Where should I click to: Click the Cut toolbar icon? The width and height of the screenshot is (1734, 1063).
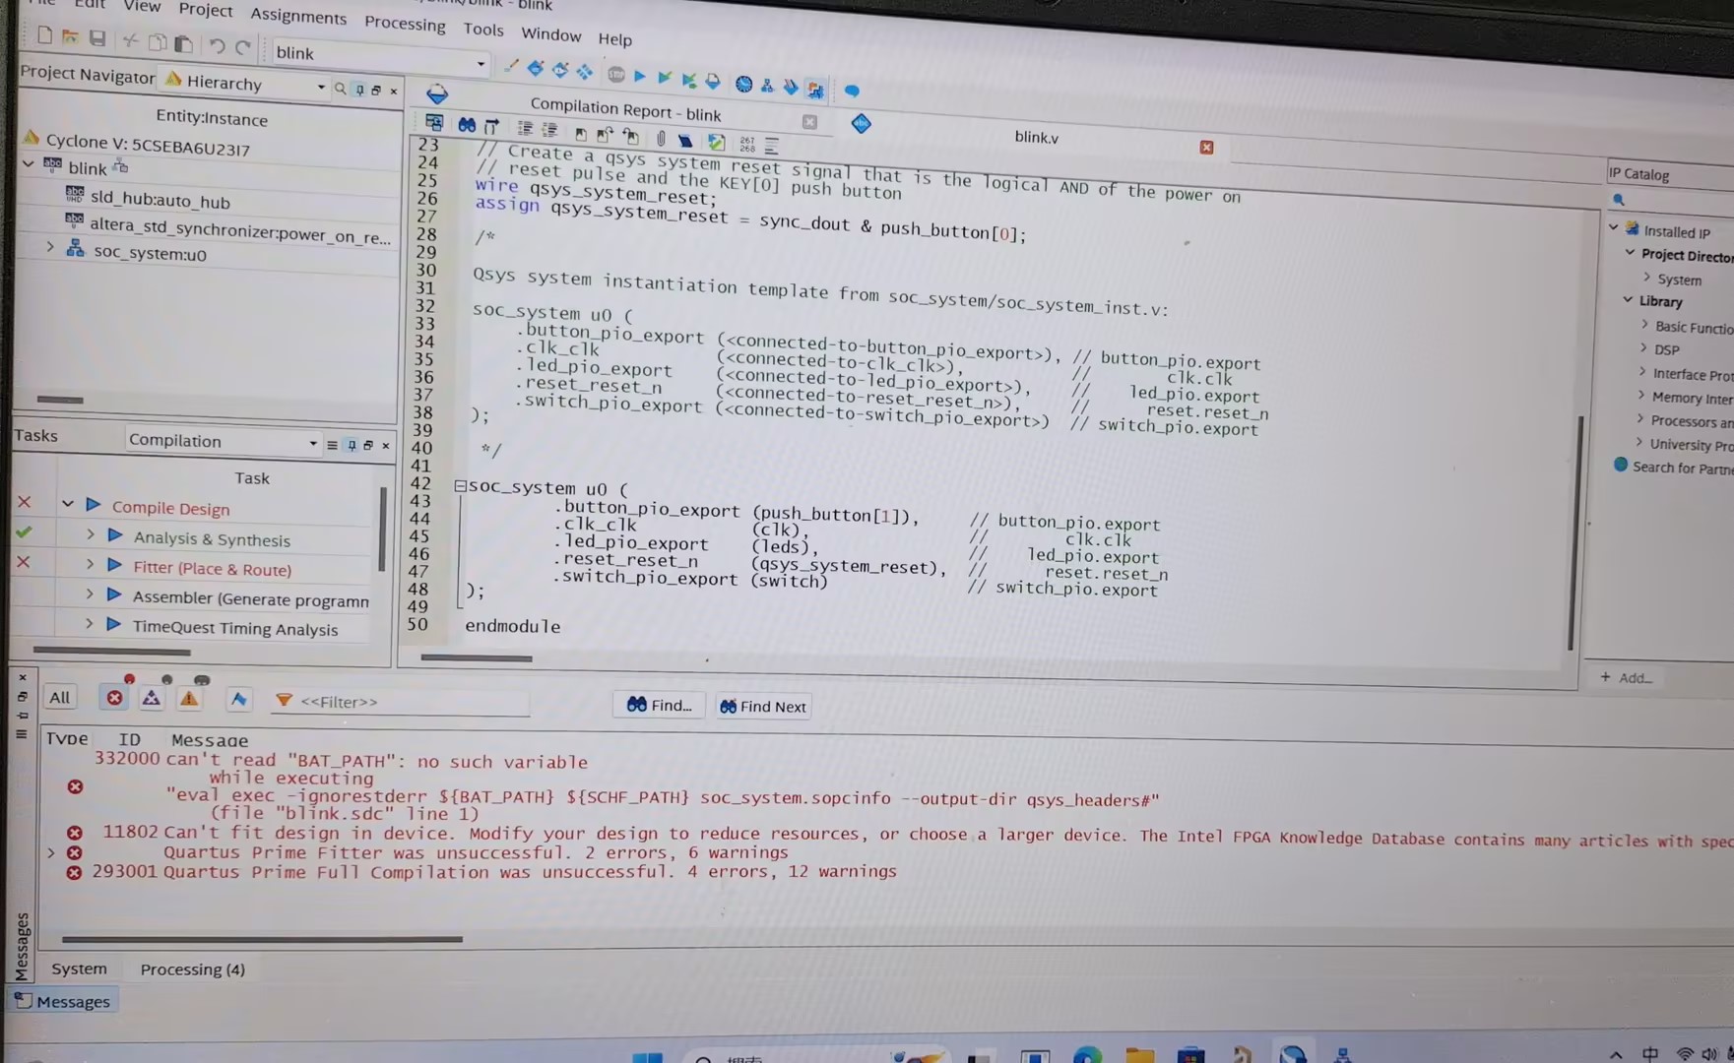coord(130,40)
